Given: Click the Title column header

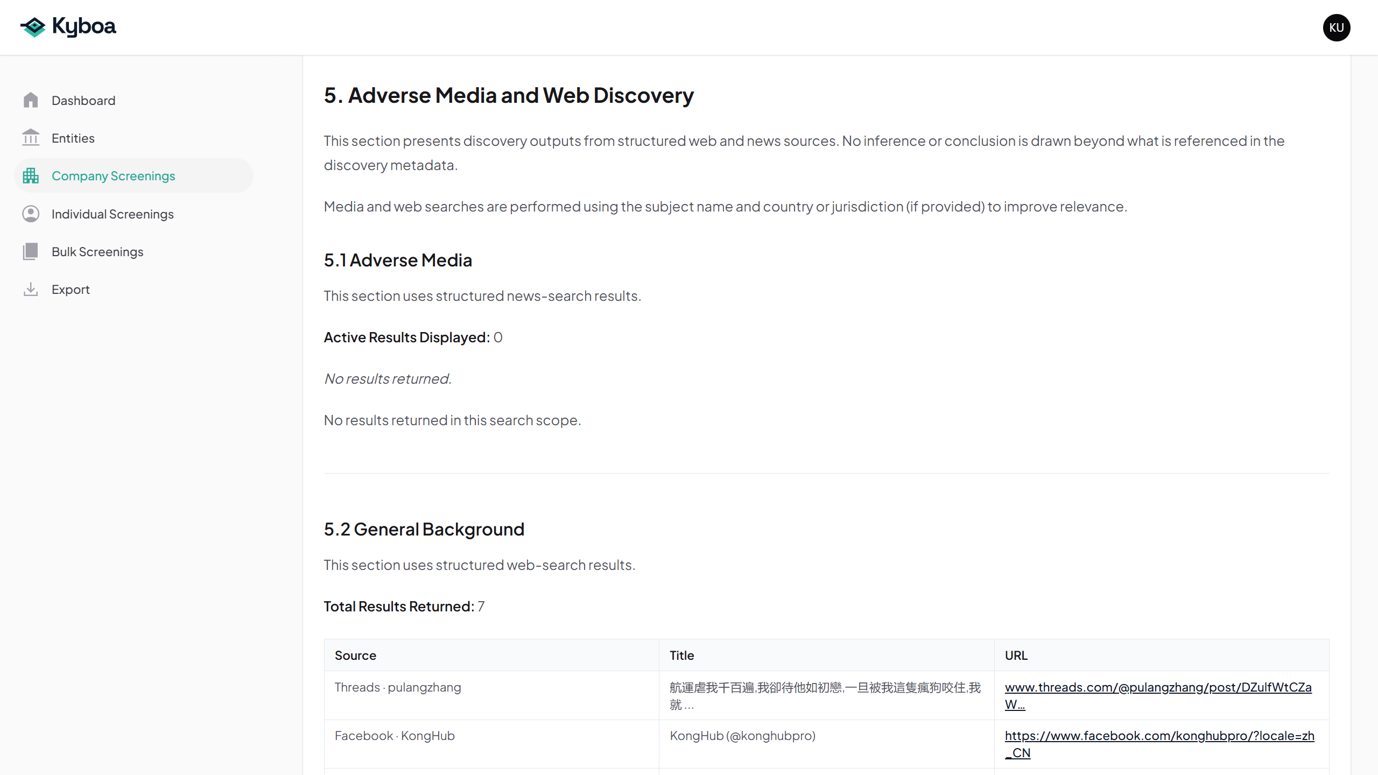Looking at the screenshot, I should tap(826, 655).
